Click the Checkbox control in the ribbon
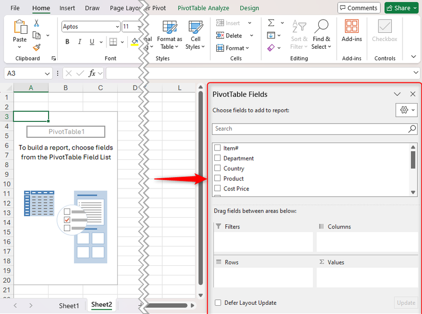The image size is (422, 314). [x=384, y=31]
